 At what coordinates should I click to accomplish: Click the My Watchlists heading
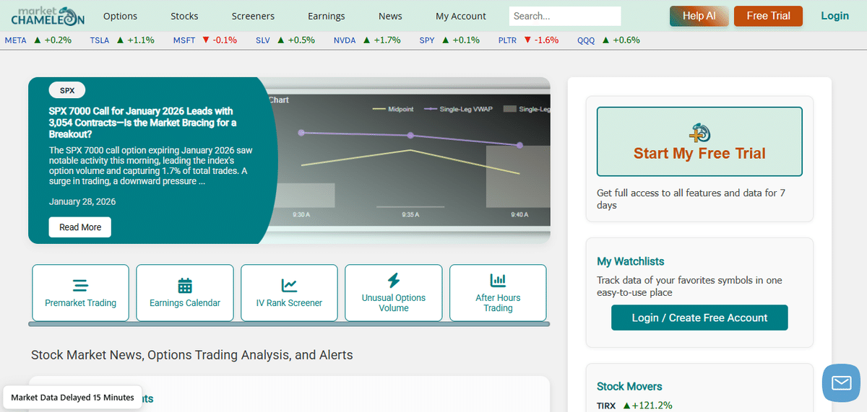click(631, 261)
